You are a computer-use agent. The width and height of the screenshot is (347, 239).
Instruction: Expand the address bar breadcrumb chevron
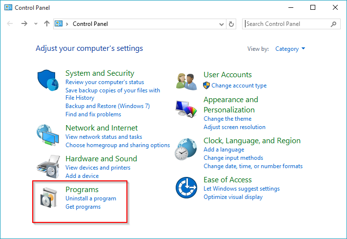pyautogui.click(x=67, y=24)
